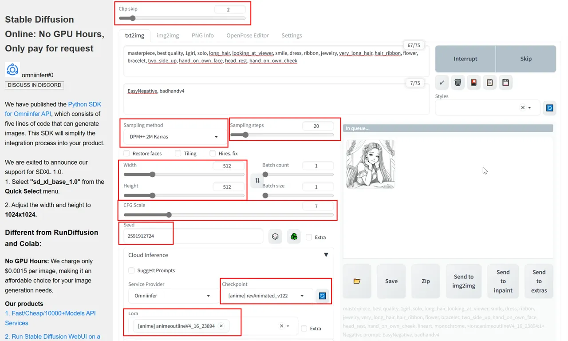This screenshot has width=568, height=341.
Task: Adjust the Height slider
Action: 184,195
